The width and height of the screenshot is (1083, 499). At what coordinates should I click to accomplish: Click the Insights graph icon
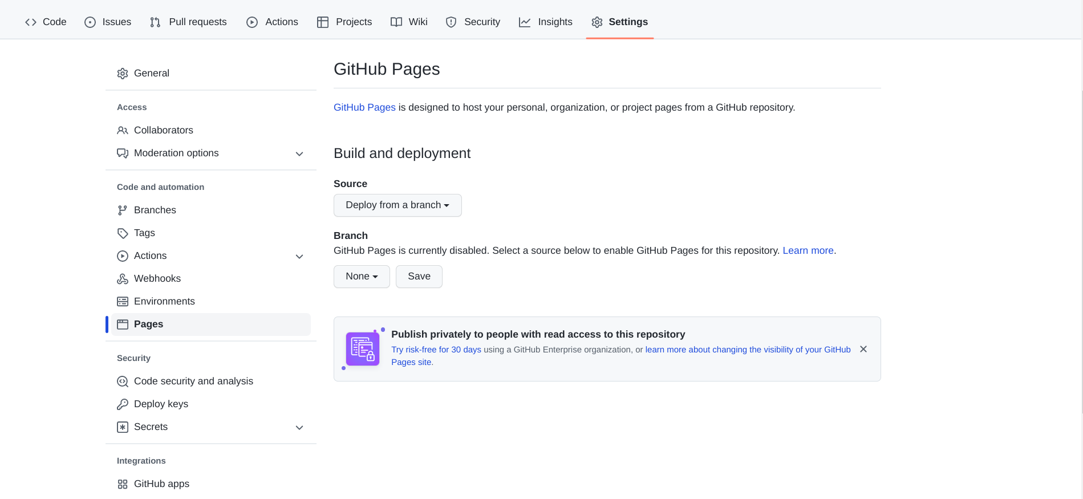tap(525, 22)
